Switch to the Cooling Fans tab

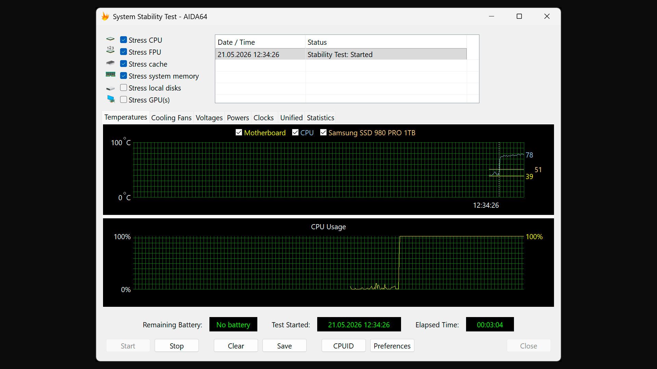click(x=171, y=118)
